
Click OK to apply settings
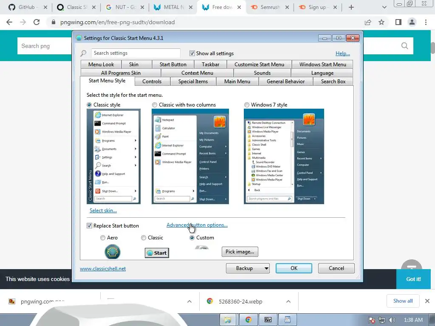[294, 268]
